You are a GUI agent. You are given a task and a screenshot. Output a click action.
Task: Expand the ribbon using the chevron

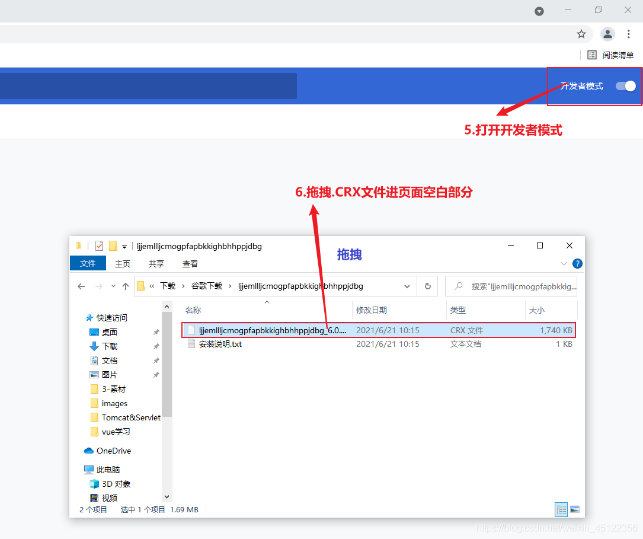564,264
